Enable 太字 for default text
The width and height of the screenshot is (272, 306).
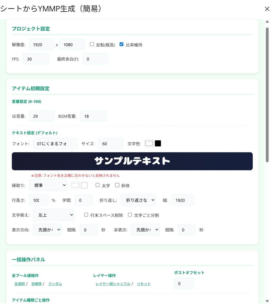(97, 185)
